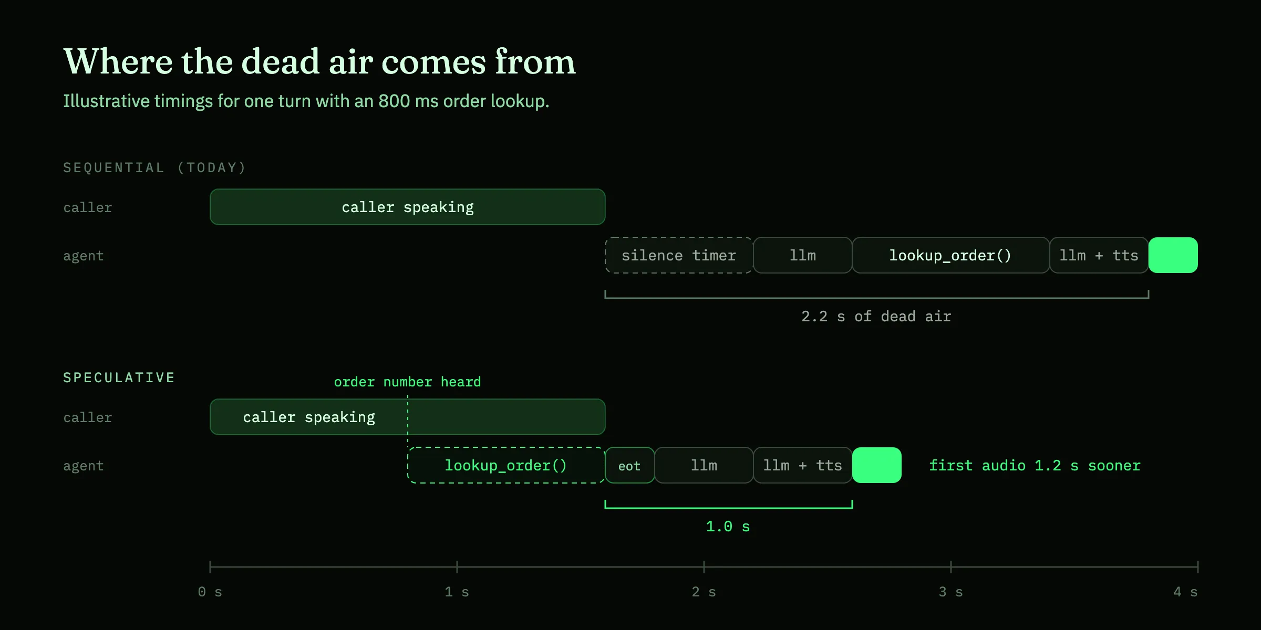
Task: Click the subtitle about 800 ms order lookup
Action: point(306,101)
